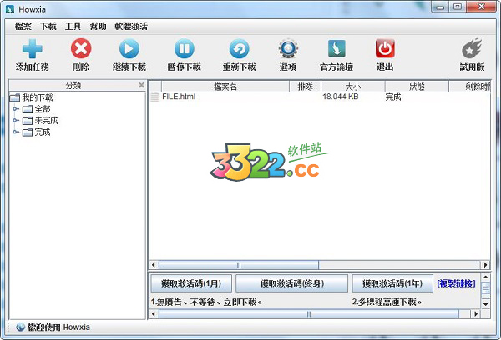501x340 pixels.
Task: Click the 我的下載 root folder icon
Action: 15,97
